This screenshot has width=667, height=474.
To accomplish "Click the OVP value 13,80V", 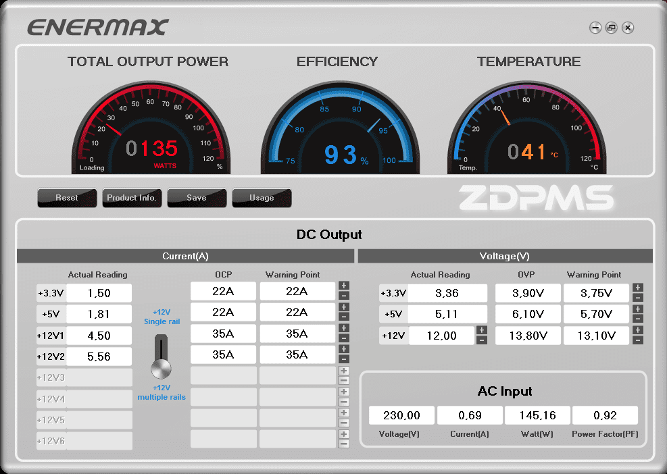I will [528, 336].
